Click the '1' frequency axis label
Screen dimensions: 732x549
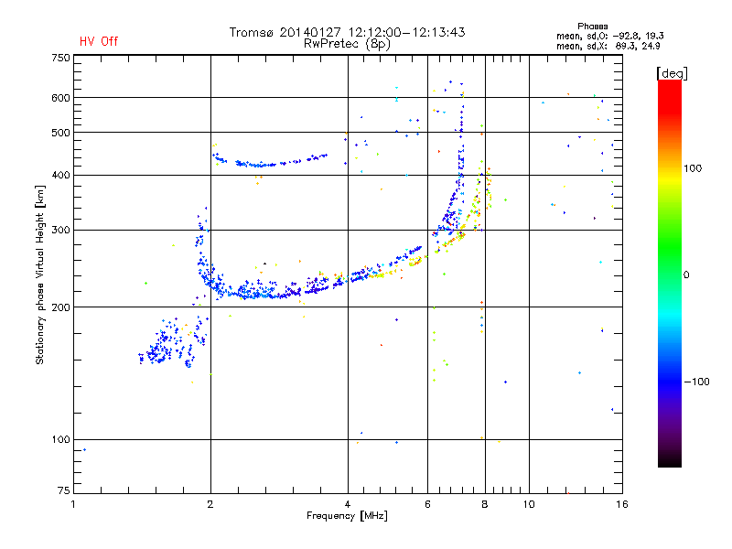point(73,504)
